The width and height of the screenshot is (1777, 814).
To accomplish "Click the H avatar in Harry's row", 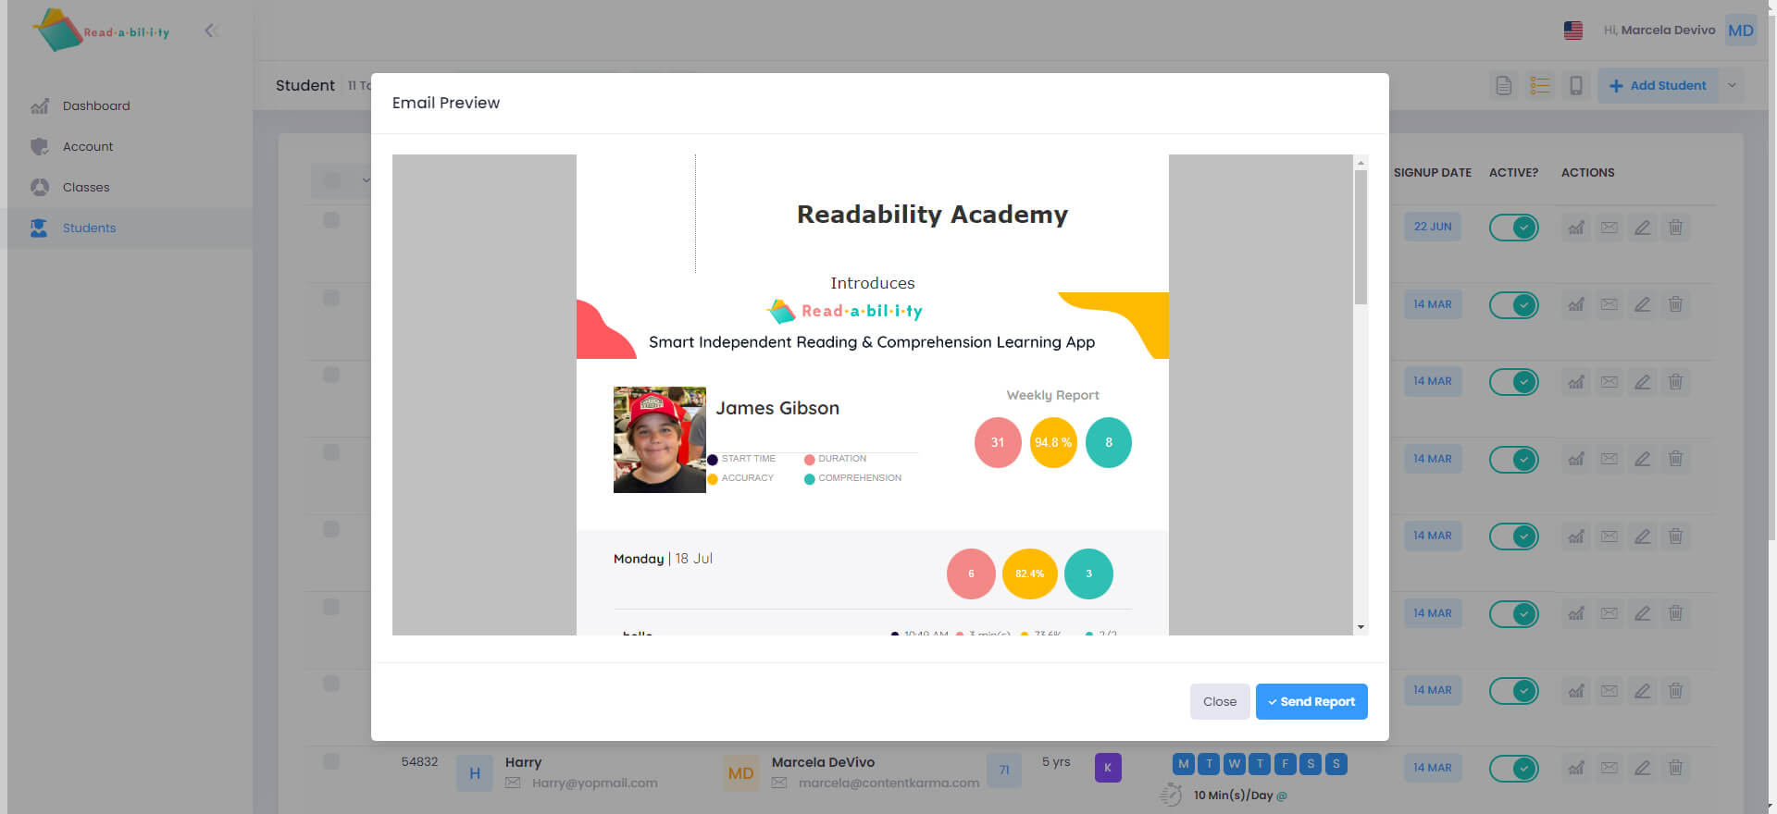I will [475, 773].
